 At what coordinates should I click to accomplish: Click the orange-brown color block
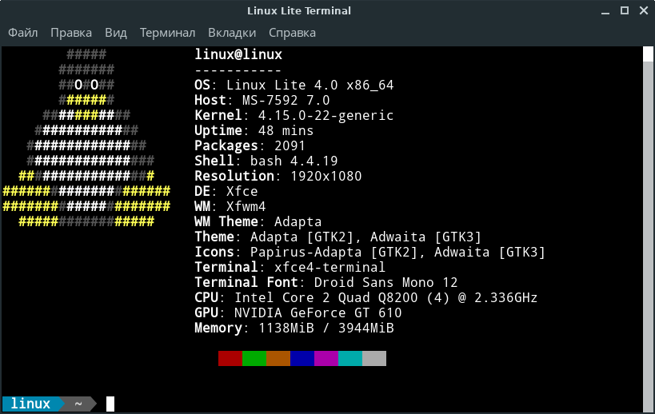(278, 359)
